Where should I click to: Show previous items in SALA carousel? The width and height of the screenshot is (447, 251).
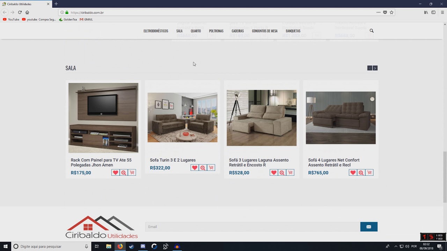click(x=369, y=68)
